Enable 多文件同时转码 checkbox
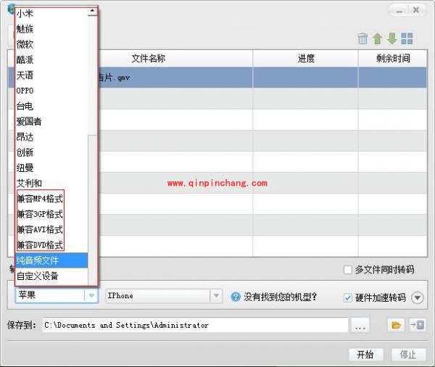435x367 pixels. point(347,270)
